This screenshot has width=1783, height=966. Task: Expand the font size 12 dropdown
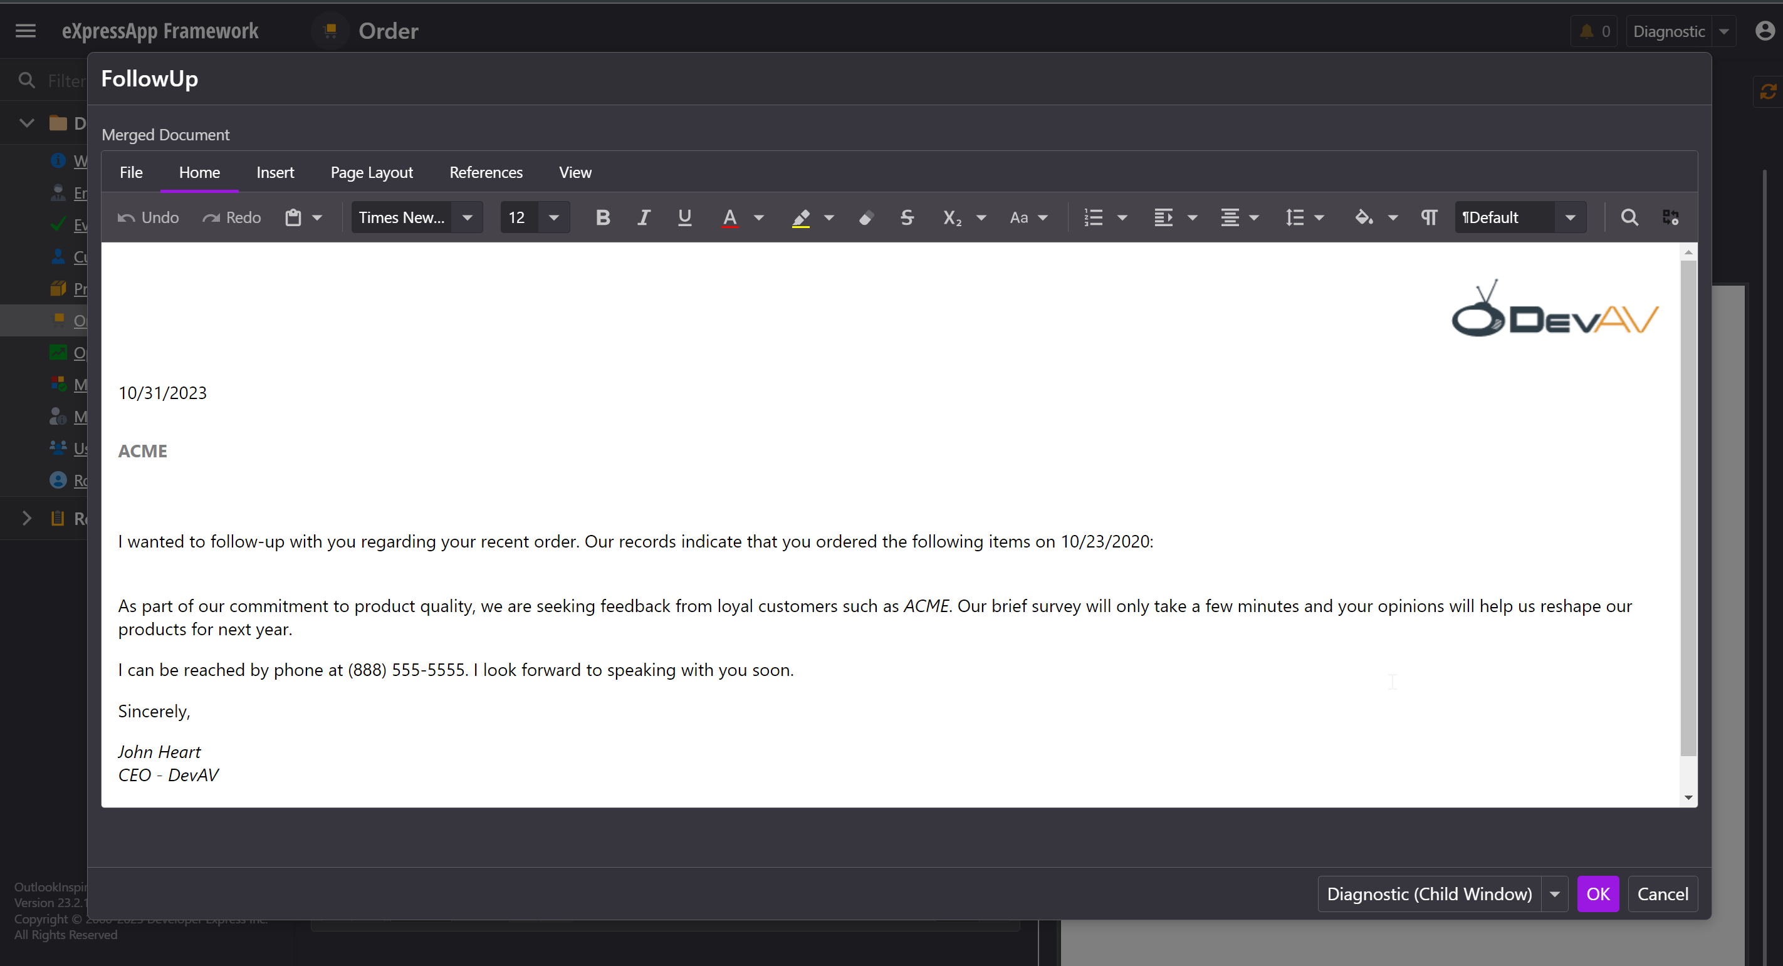coord(554,217)
